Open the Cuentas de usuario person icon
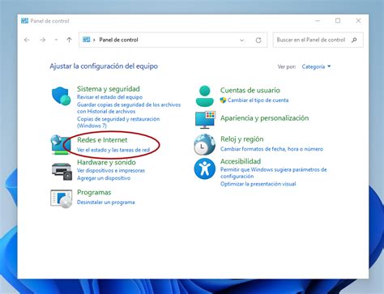This screenshot has width=384, height=294. click(x=204, y=96)
